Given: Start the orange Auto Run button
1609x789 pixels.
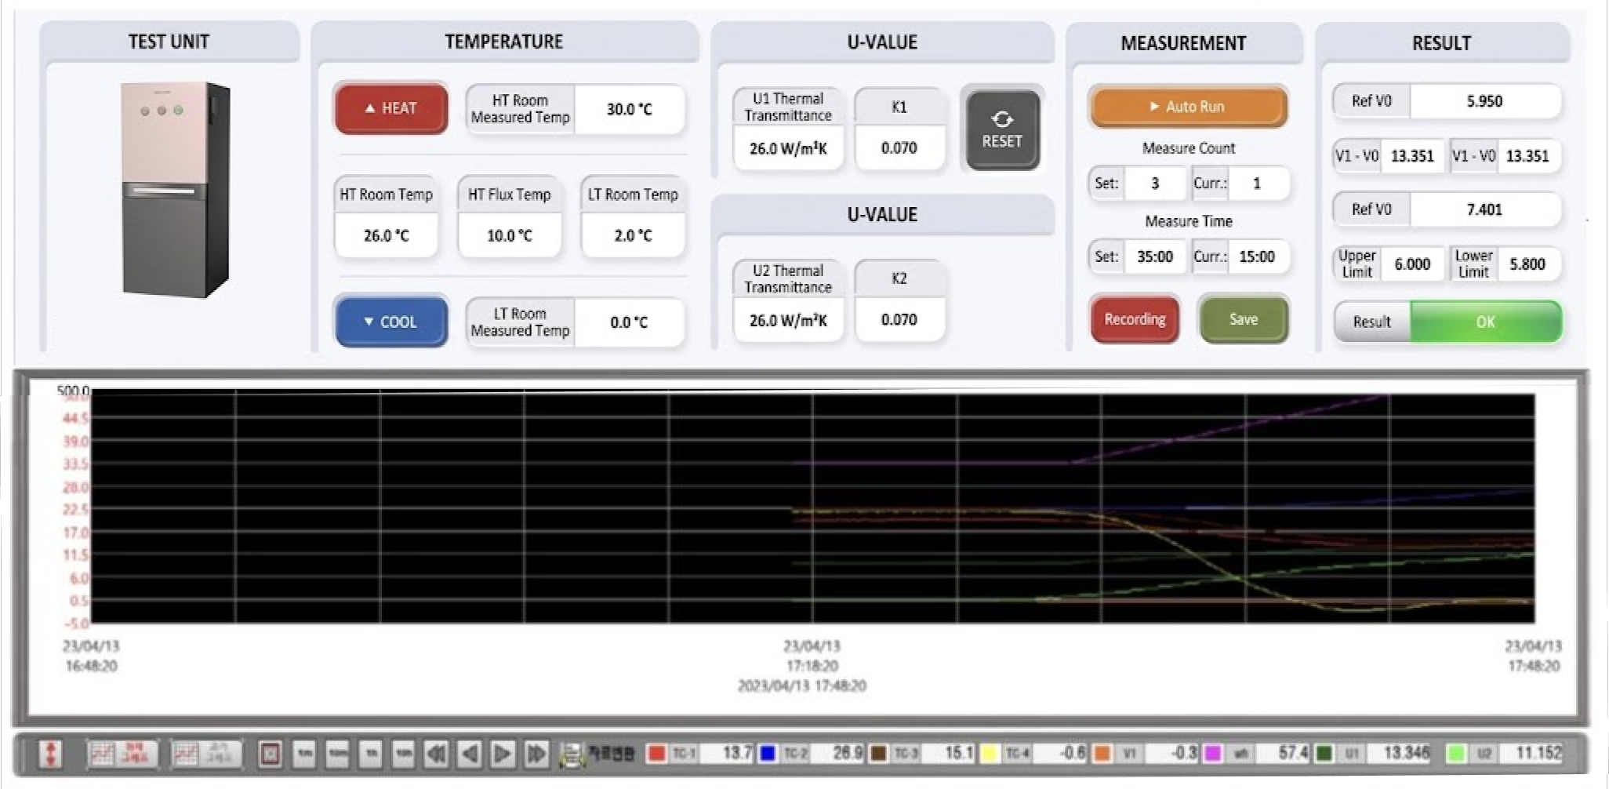Looking at the screenshot, I should click(x=1187, y=107).
